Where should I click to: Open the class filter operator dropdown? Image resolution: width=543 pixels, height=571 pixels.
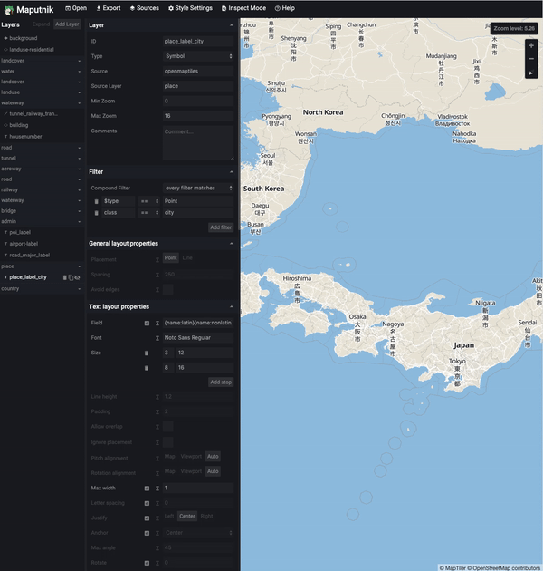point(149,213)
